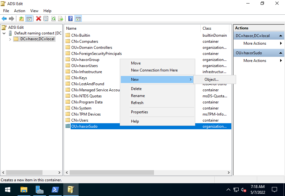Click the Back arrow in the toolbar

click(x=4, y=19)
